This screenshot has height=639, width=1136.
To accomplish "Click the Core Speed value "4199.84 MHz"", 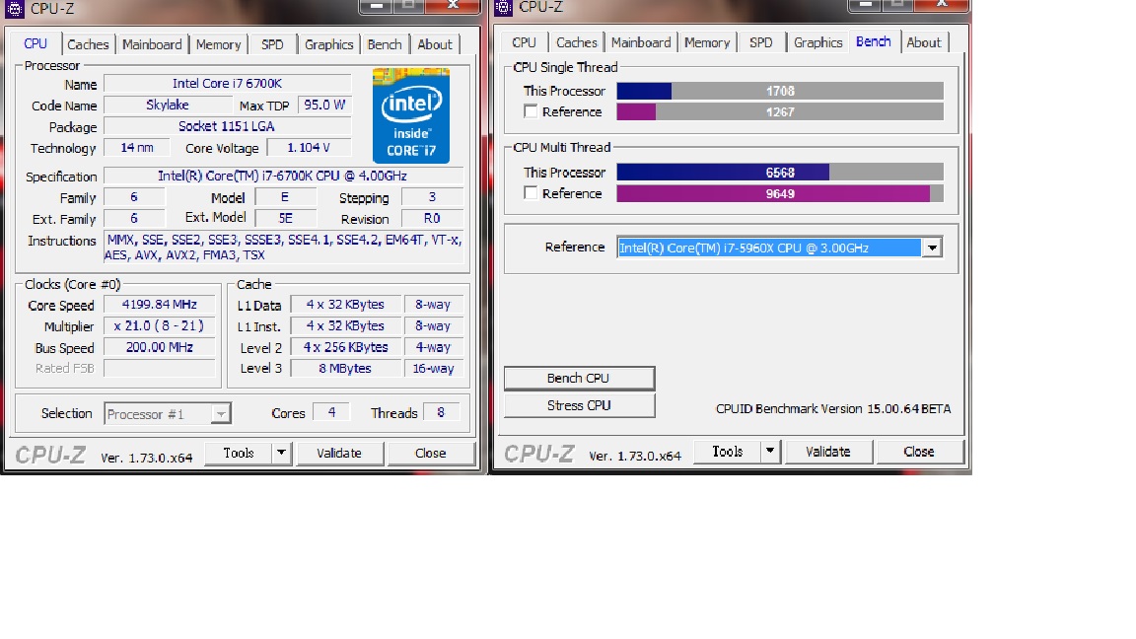I will tap(160, 305).
